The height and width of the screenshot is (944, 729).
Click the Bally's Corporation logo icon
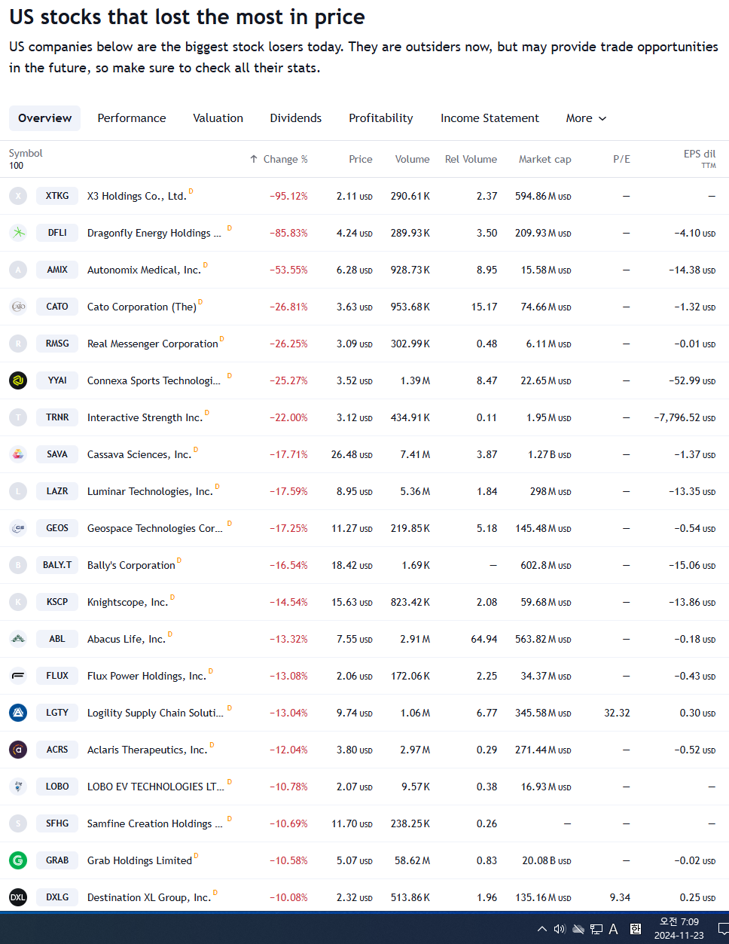pyautogui.click(x=18, y=565)
